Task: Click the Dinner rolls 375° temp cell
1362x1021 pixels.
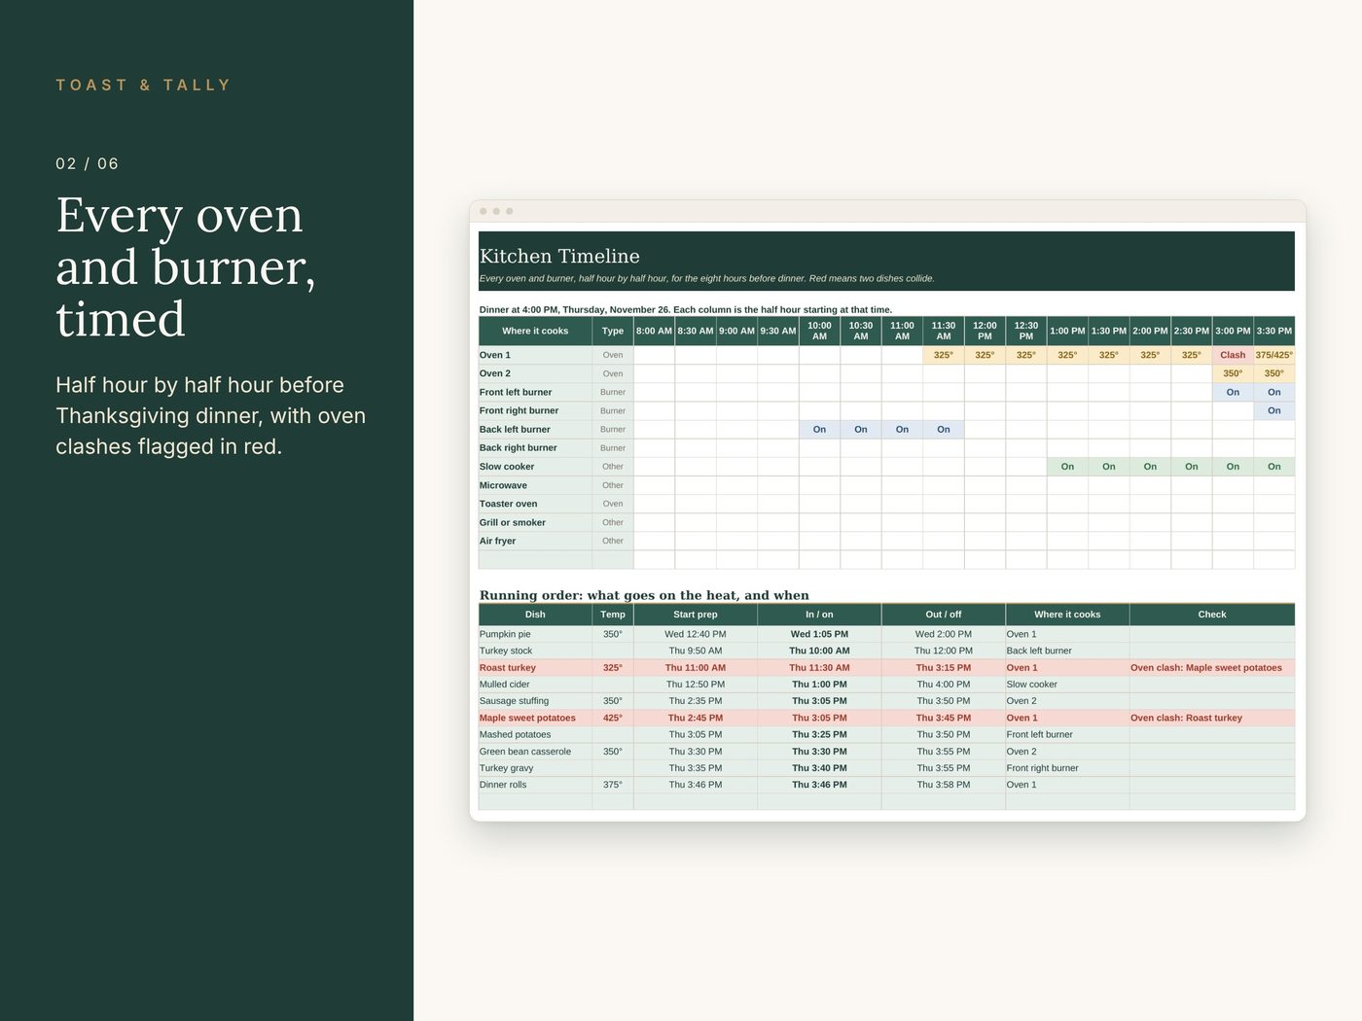Action: point(613,785)
